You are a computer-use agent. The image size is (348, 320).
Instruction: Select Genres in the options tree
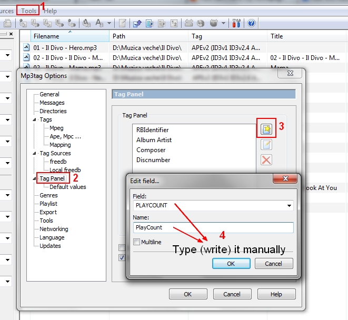click(48, 195)
